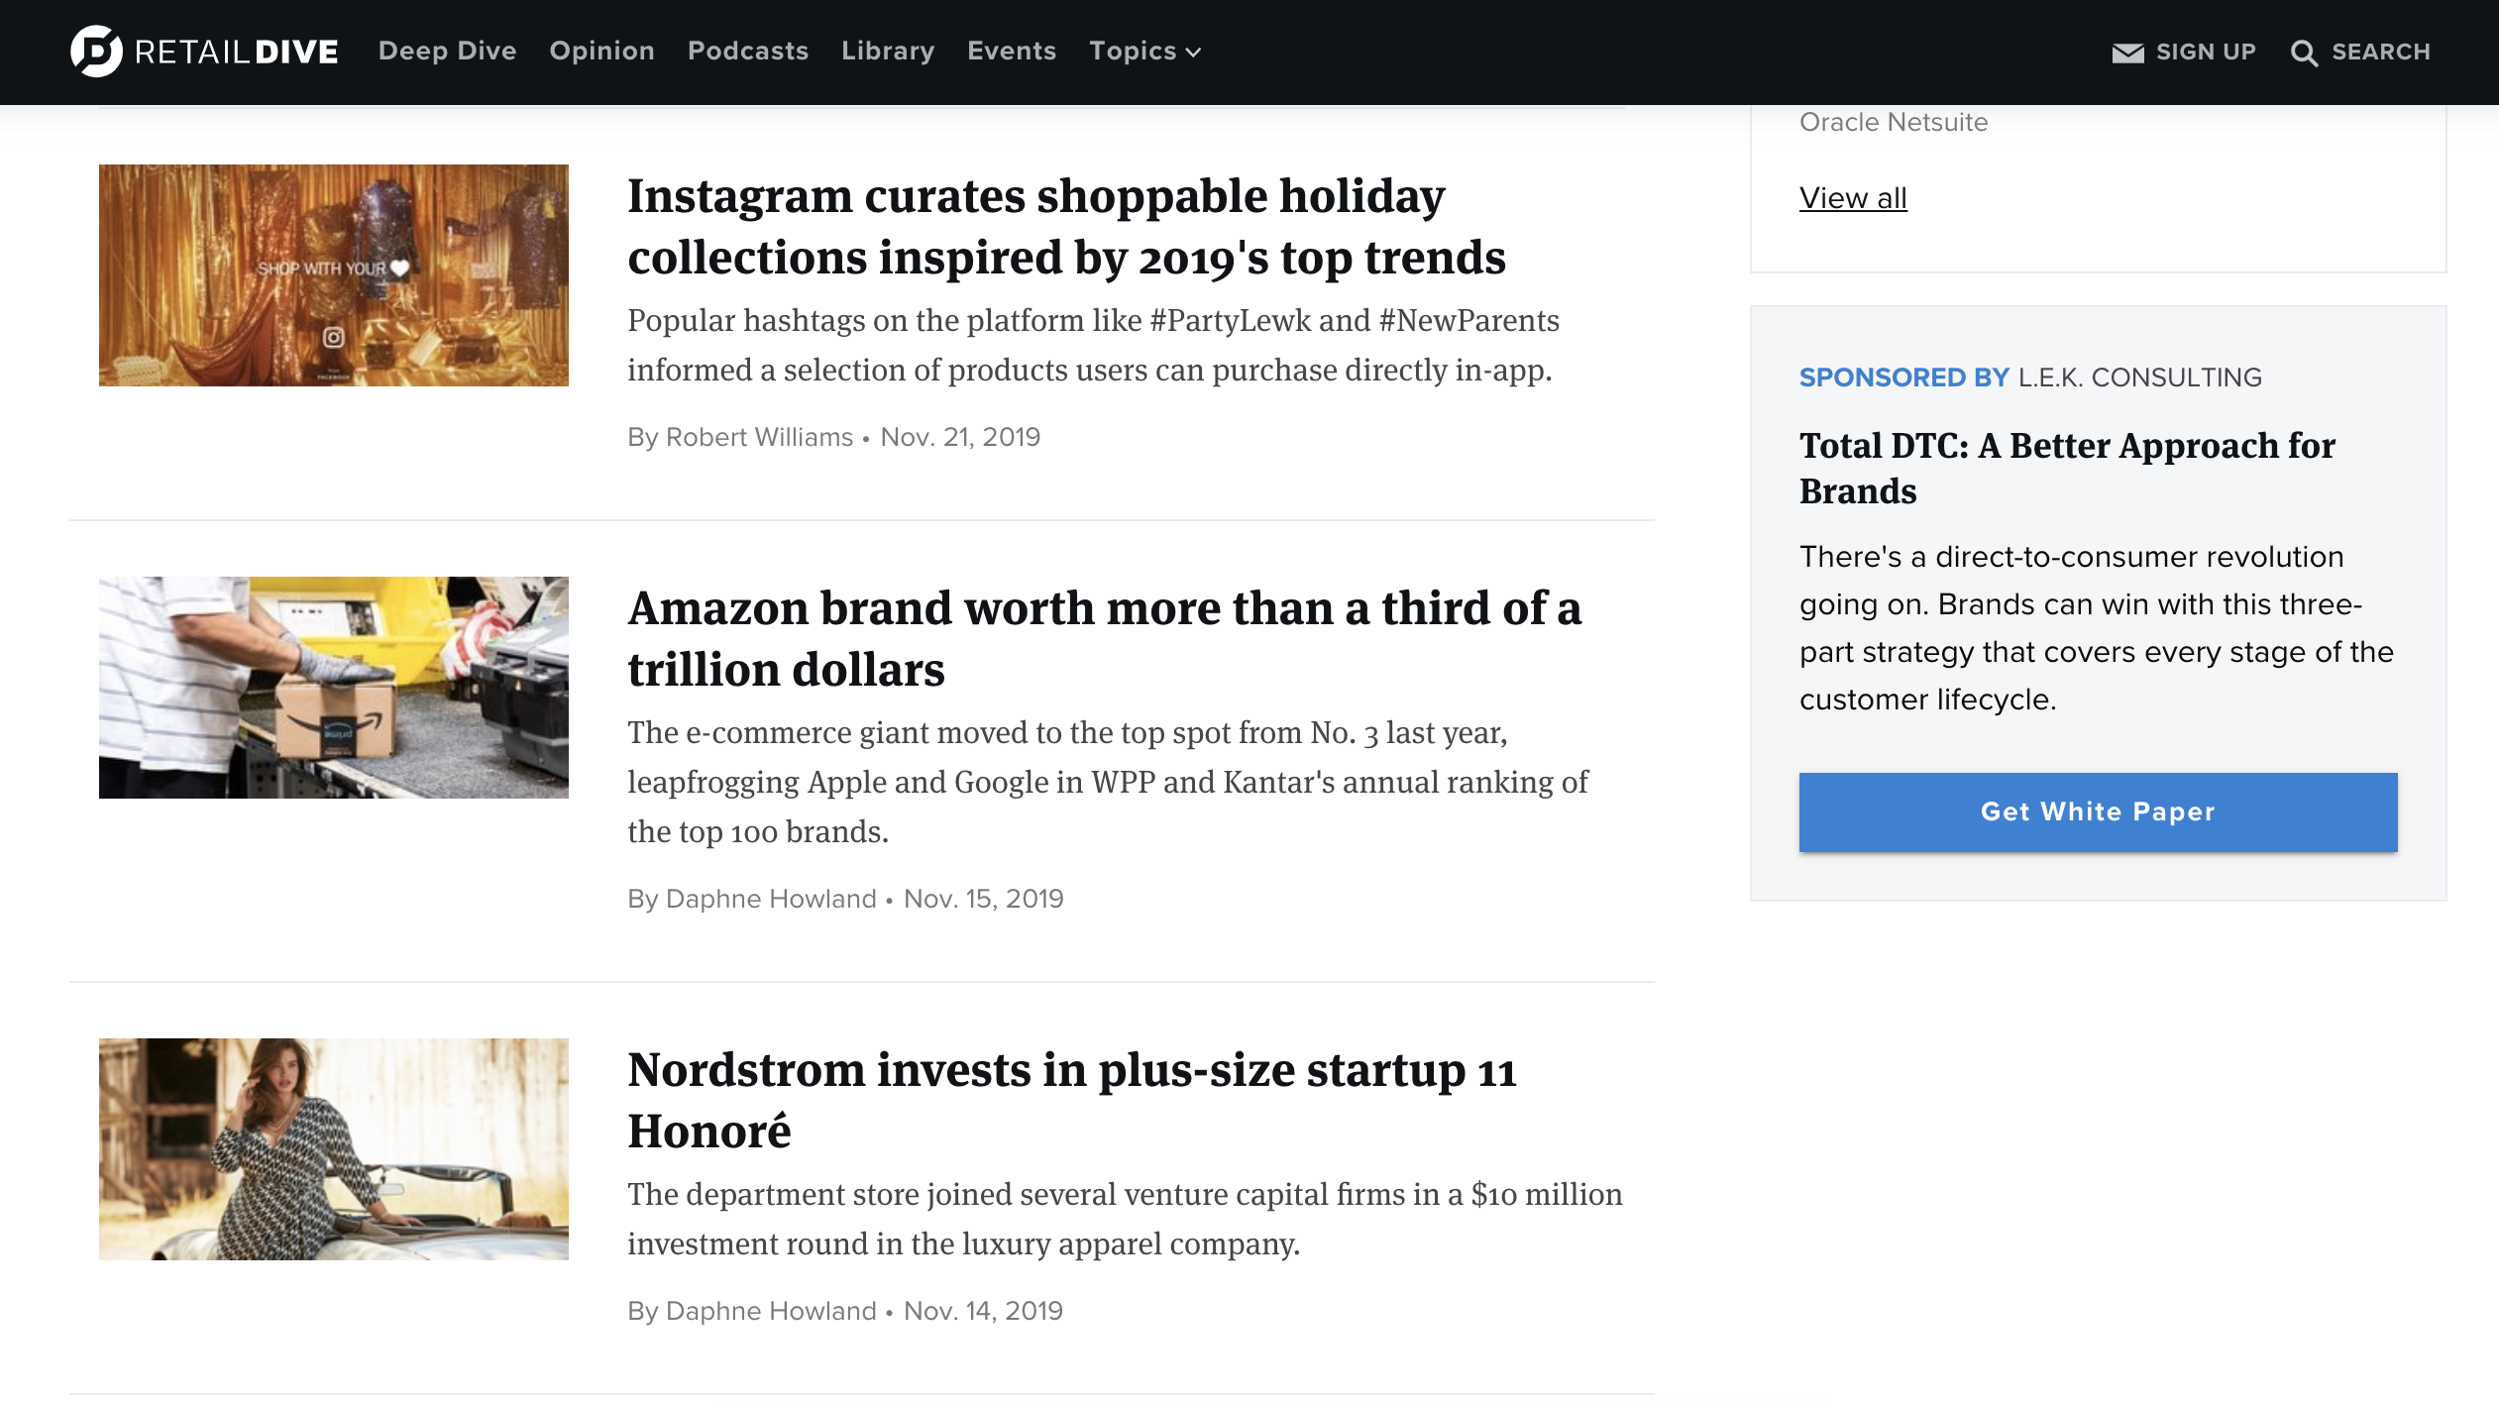Click the envelope icon beside Sign Up
2499x1403 pixels.
tap(2127, 53)
